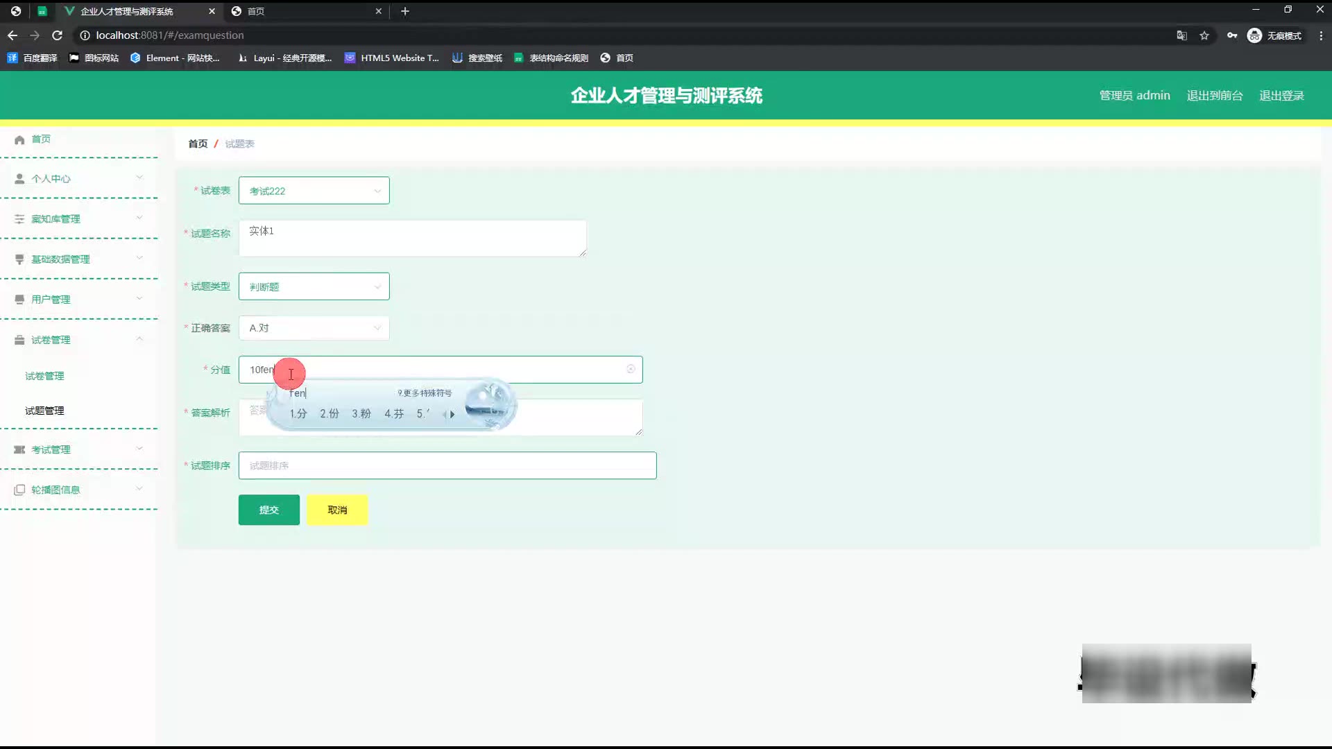Close the 企业人才管理与测评系统 tab
Screen dimensions: 1332x749
pos(212,11)
